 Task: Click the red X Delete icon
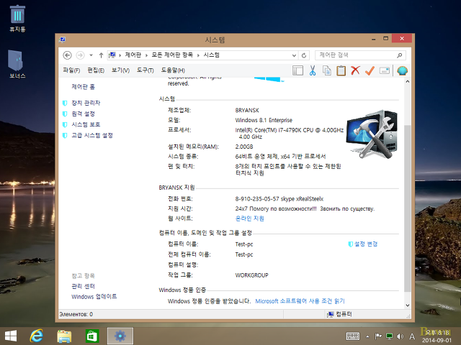(355, 70)
